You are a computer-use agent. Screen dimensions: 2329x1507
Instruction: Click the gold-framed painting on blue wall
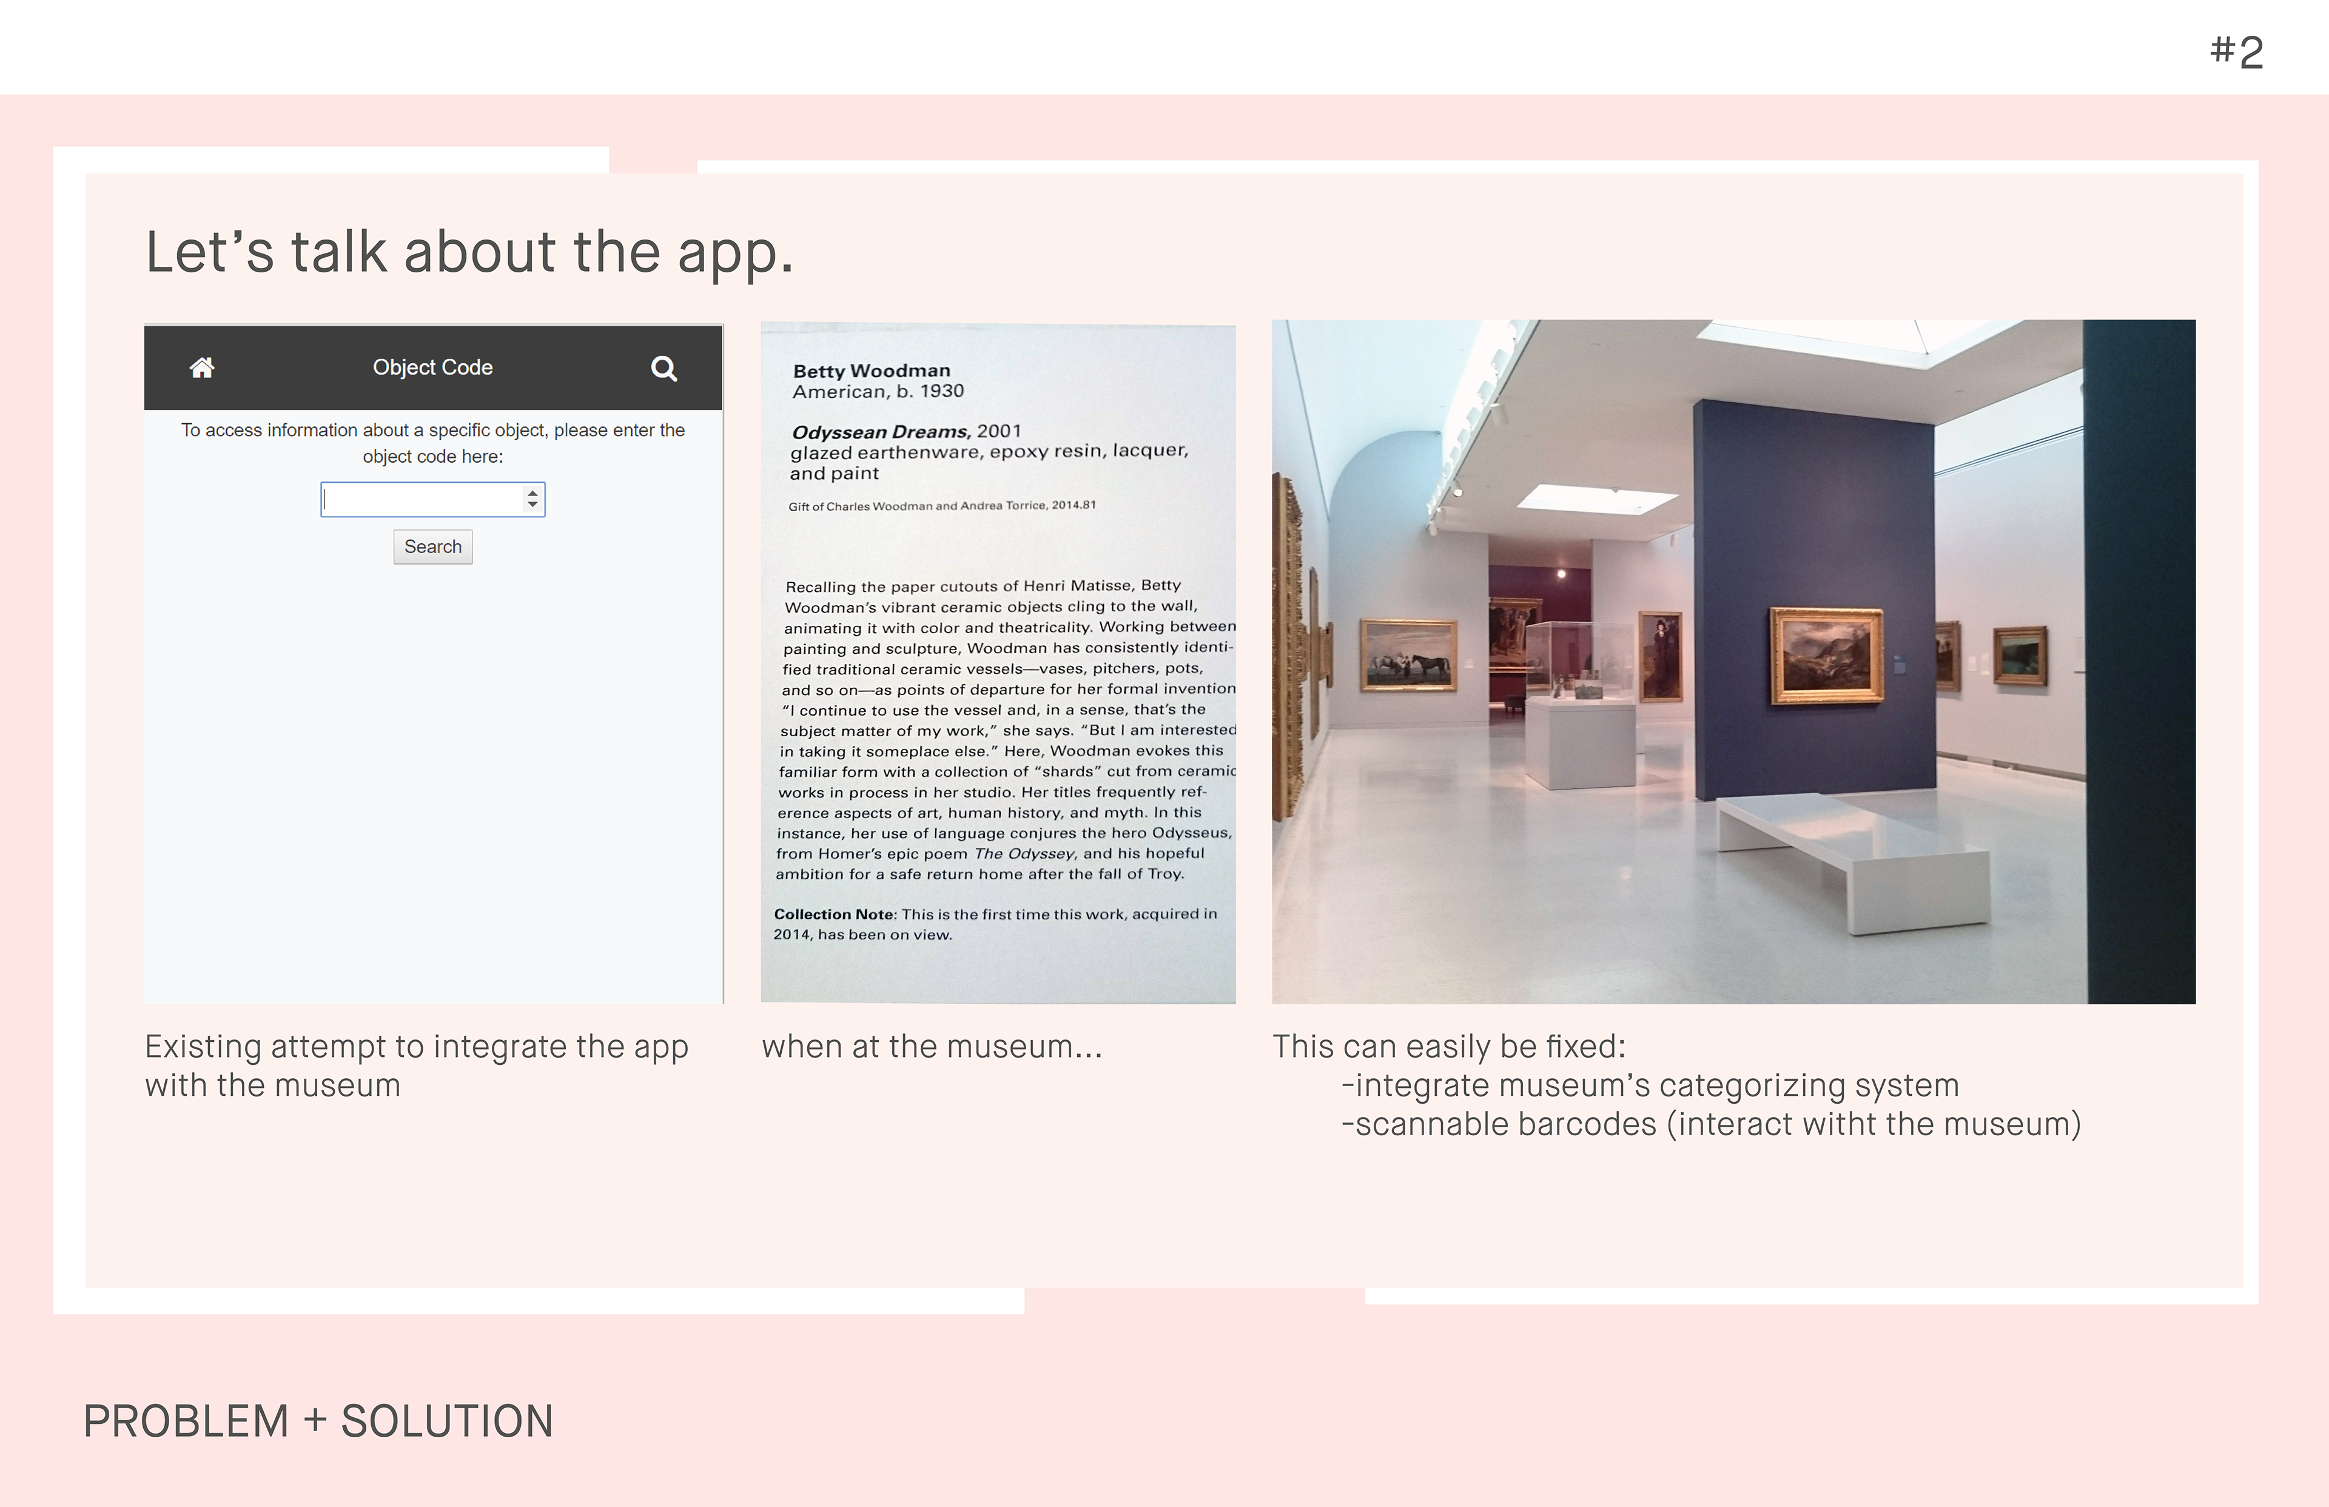[1826, 657]
